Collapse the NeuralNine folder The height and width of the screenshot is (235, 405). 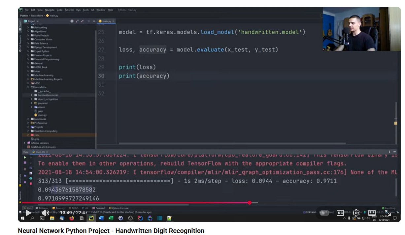pyautogui.click(x=28, y=87)
